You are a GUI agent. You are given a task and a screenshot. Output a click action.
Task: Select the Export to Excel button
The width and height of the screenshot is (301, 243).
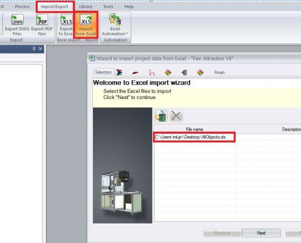pos(66,25)
